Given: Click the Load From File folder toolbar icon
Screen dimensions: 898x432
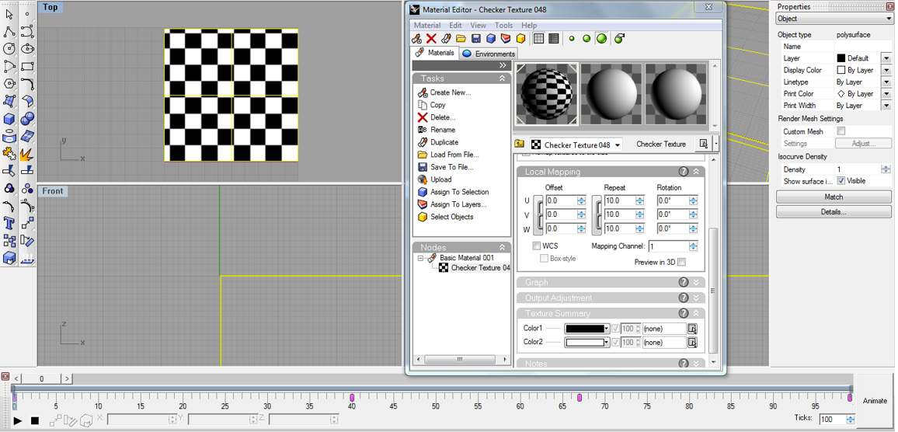Looking at the screenshot, I should pyautogui.click(x=461, y=38).
